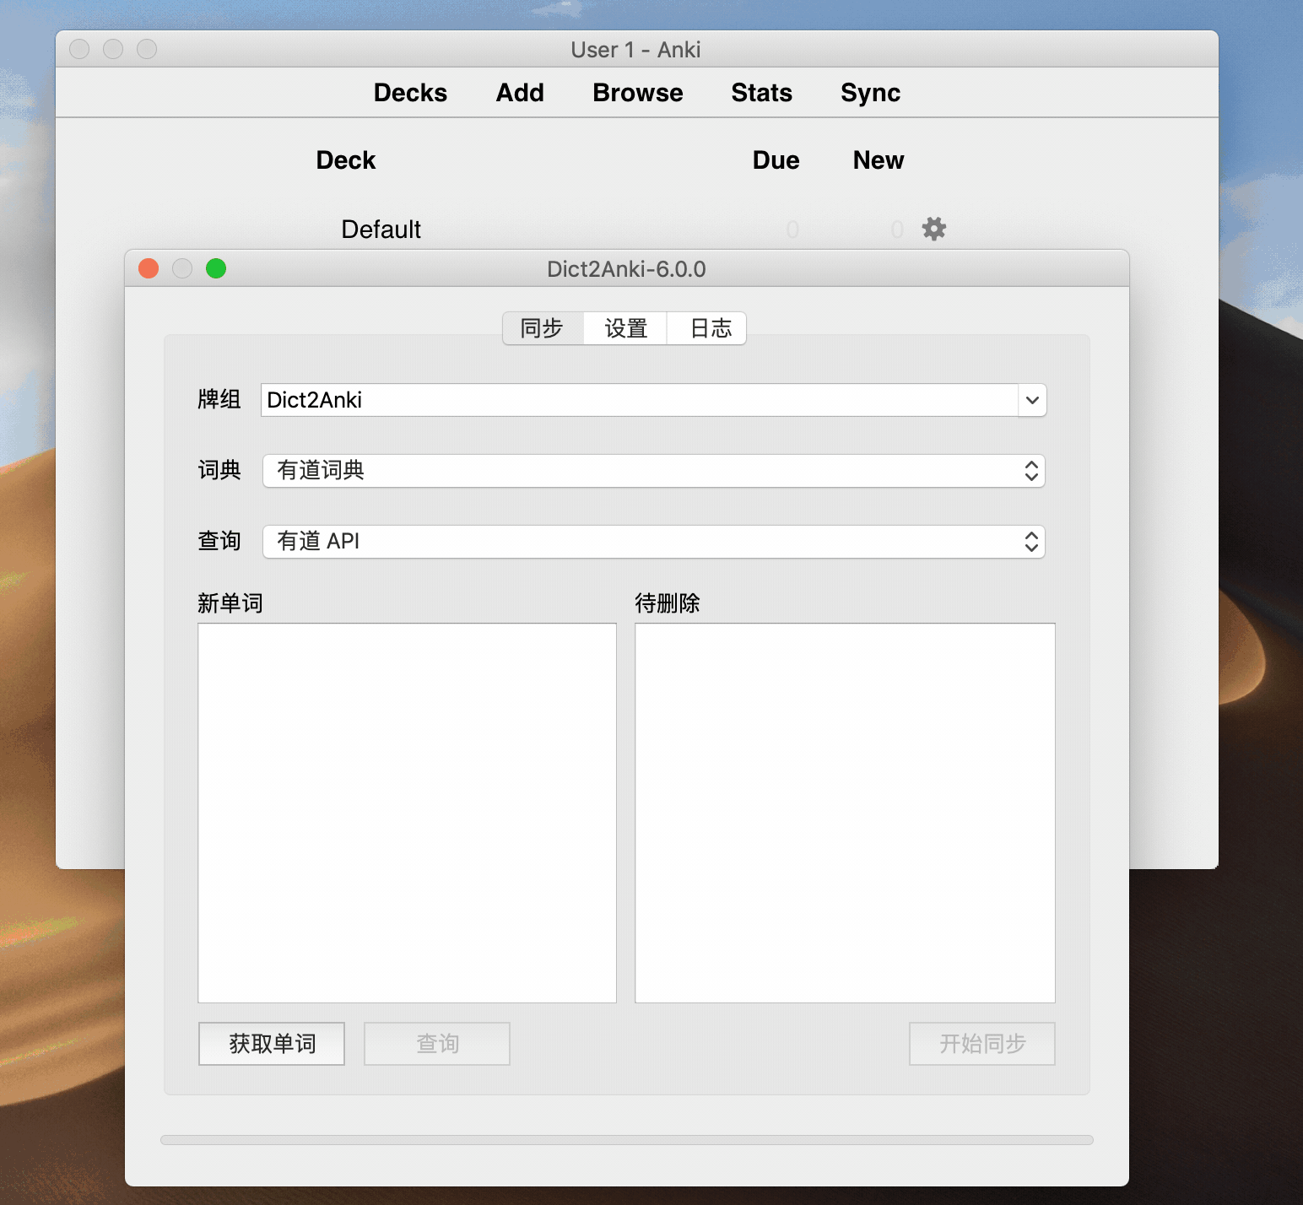Select the 同步 tab
This screenshot has height=1205, width=1303.
(x=542, y=328)
